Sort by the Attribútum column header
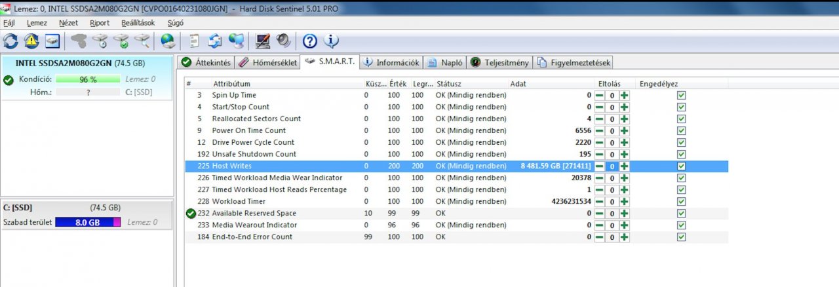The image size is (839, 287). click(287, 84)
